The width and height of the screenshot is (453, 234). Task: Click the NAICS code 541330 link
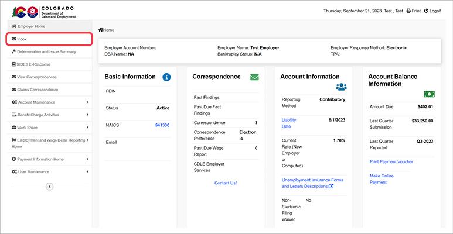click(x=162, y=125)
